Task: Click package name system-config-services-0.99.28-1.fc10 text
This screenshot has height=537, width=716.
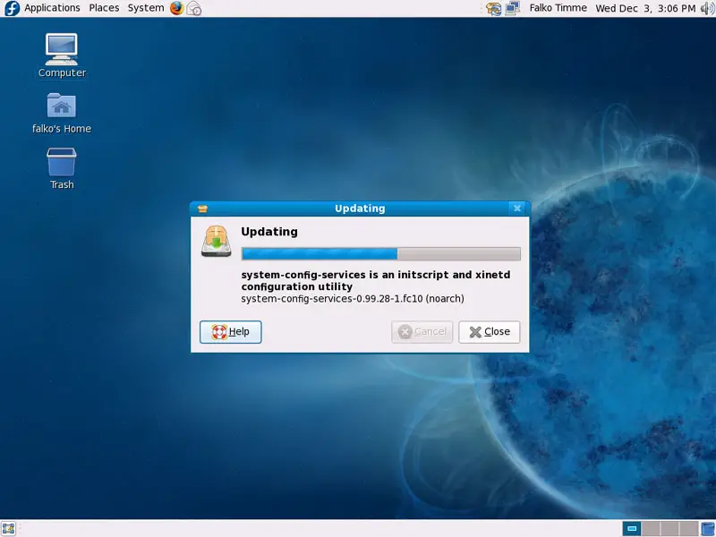Action: [353, 299]
